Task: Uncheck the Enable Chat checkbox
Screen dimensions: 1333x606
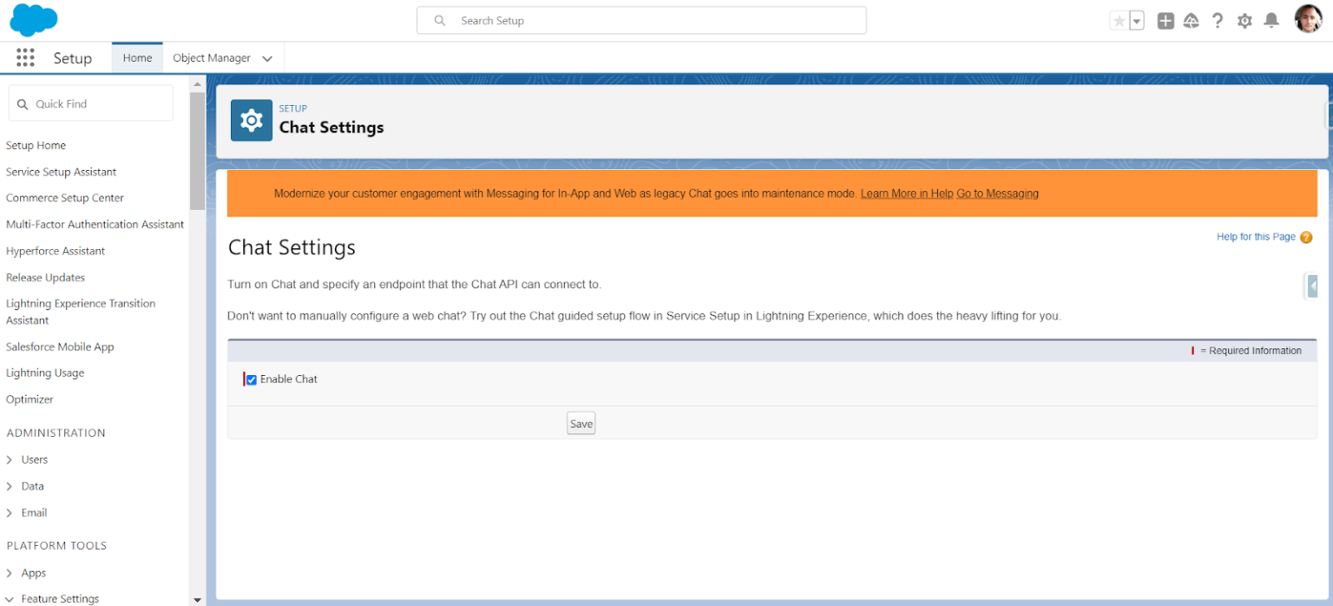Action: 250,379
